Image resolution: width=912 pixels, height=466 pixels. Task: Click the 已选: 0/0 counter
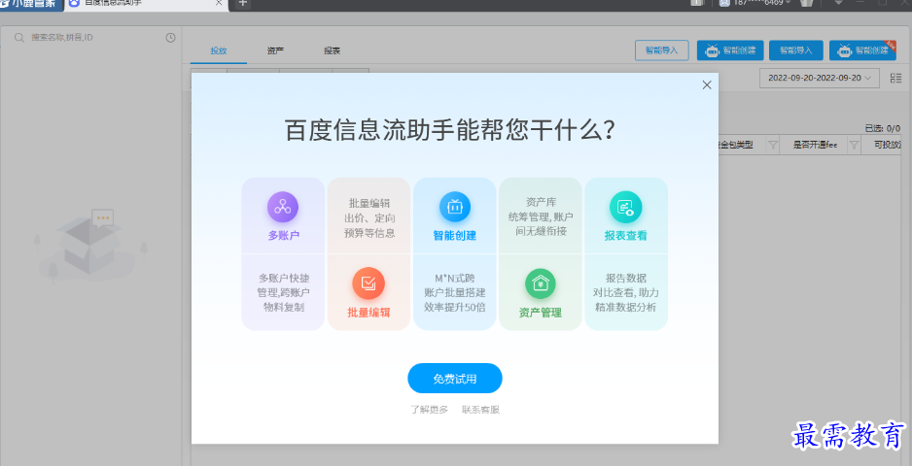tap(883, 128)
